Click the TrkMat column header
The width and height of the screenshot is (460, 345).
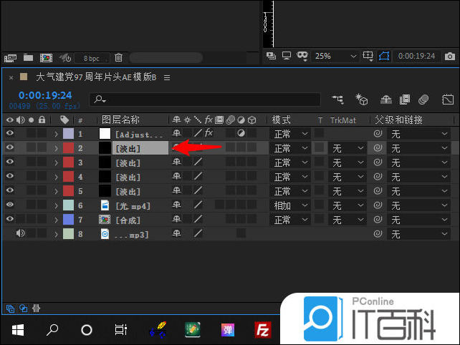click(x=343, y=120)
